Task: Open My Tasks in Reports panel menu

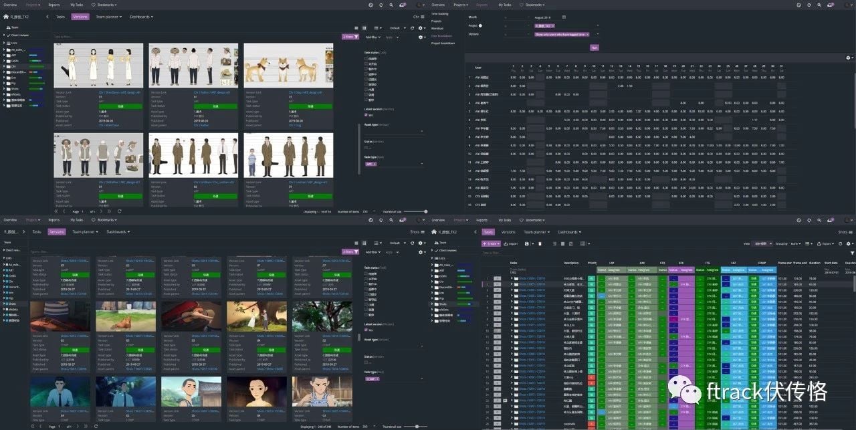Action: point(505,5)
